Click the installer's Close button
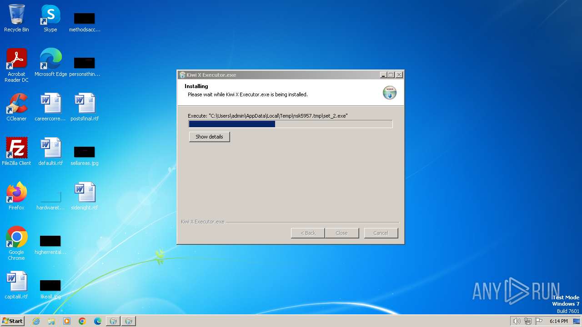The height and width of the screenshot is (327, 582). click(341, 233)
